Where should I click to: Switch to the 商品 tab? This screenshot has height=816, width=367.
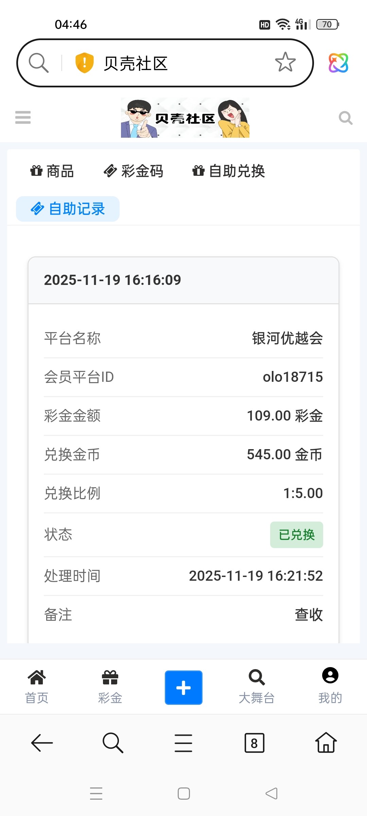(52, 171)
